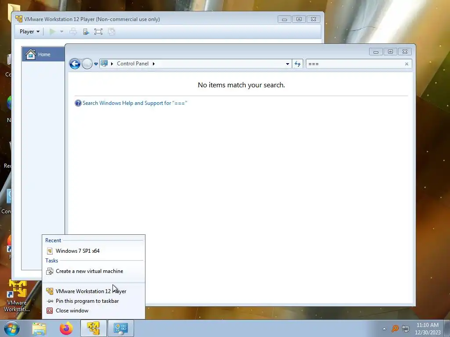Open the Player menu in VMware
The height and width of the screenshot is (337, 450).
click(x=29, y=32)
